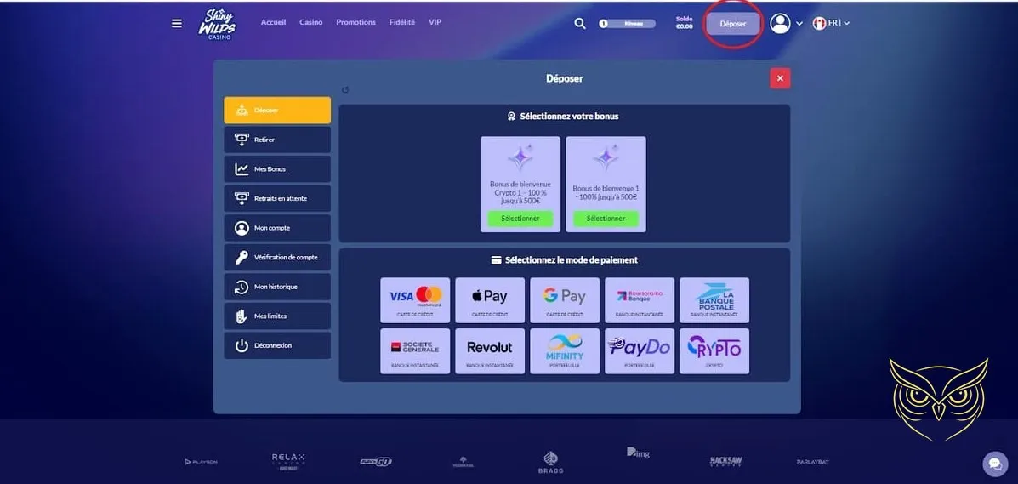Open the VIP navigation item
This screenshot has width=1018, height=484.
pos(435,22)
